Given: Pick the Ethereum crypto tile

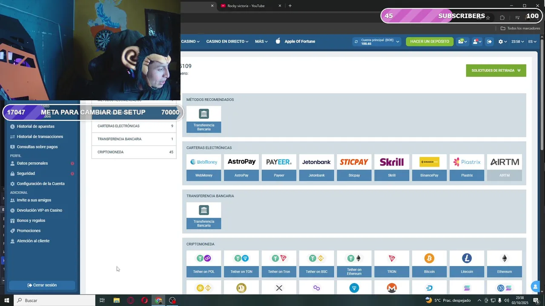Looking at the screenshot, I should point(505,264).
